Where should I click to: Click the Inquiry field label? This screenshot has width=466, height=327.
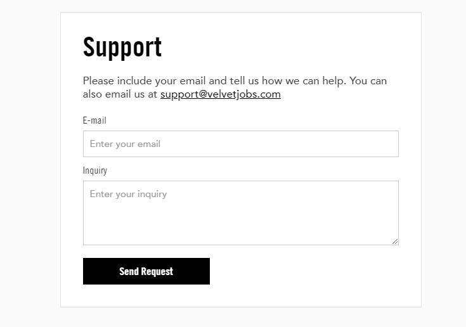[95, 170]
